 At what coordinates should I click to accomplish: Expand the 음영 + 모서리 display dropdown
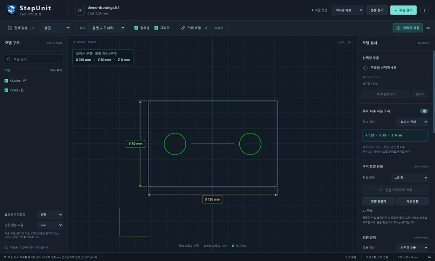(x=107, y=28)
